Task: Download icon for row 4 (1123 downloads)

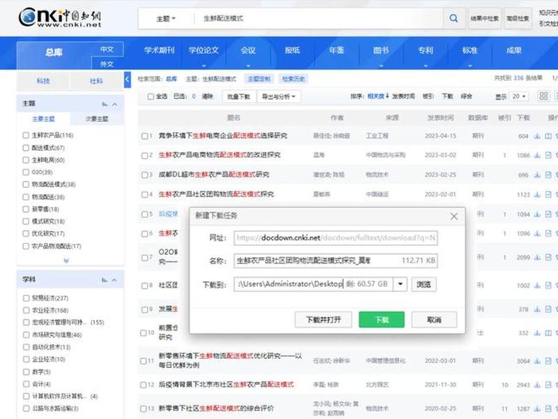Action: pyautogui.click(x=537, y=195)
